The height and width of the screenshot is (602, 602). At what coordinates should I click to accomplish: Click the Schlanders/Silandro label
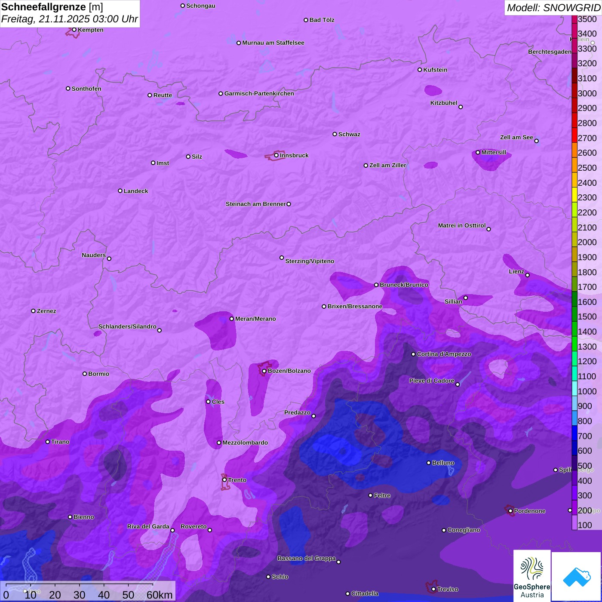pos(127,326)
